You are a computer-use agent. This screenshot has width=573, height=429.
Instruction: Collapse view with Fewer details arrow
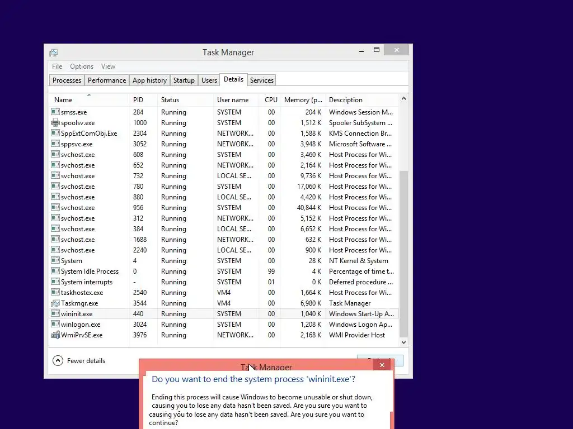point(58,360)
